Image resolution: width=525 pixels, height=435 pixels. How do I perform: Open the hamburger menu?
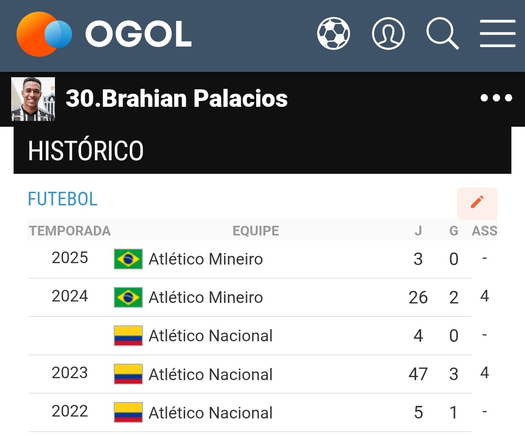tap(497, 33)
